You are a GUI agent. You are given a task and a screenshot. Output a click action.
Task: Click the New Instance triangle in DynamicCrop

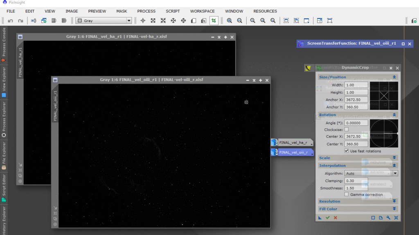tap(320, 218)
